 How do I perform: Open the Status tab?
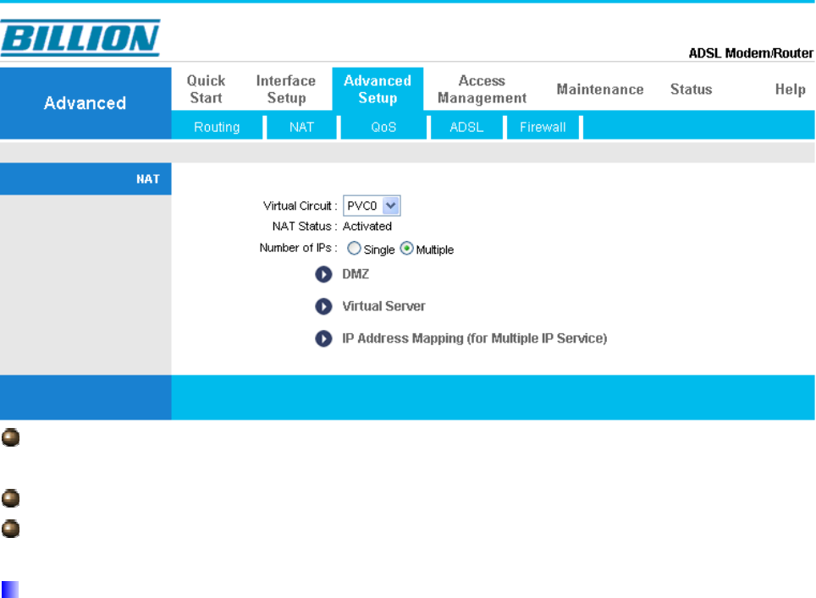pos(691,90)
